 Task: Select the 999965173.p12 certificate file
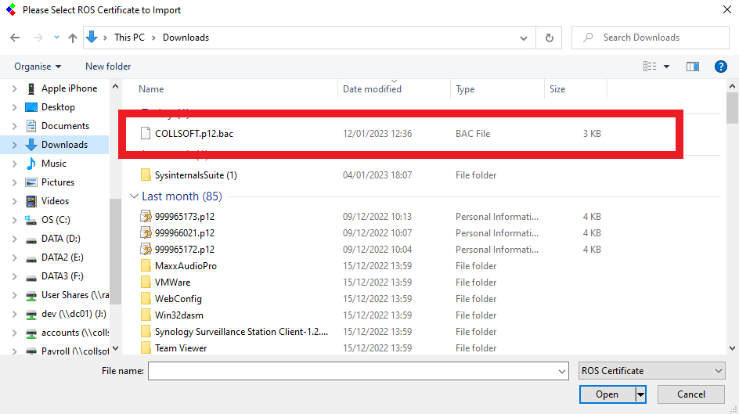184,217
